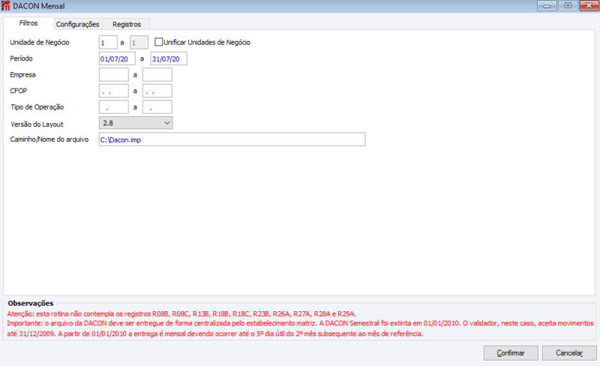Click the Caminho/Nome do arquivo label
Image resolution: width=600 pixels, height=366 pixels.
(49, 139)
